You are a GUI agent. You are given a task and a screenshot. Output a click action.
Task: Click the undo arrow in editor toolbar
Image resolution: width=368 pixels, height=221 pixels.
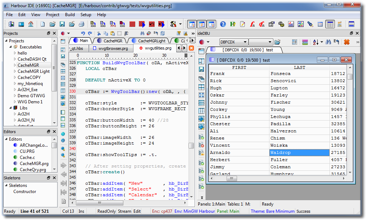[83, 33]
